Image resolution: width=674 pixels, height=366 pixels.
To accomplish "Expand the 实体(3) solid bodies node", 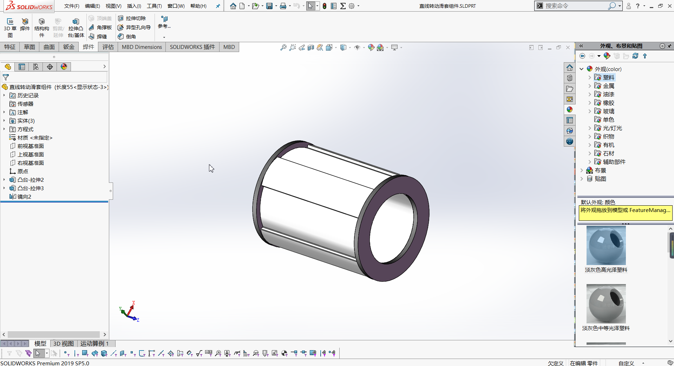I will click(4, 121).
